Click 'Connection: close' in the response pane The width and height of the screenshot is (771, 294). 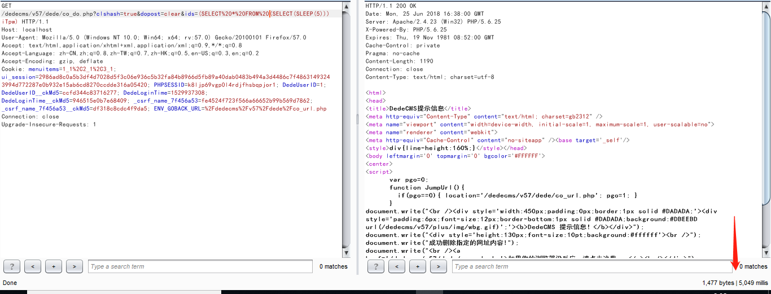[x=394, y=69]
